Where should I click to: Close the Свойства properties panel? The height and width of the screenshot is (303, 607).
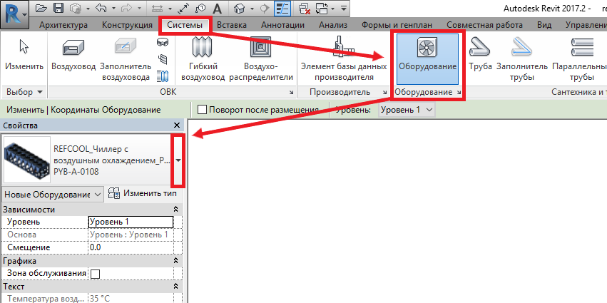tap(178, 125)
